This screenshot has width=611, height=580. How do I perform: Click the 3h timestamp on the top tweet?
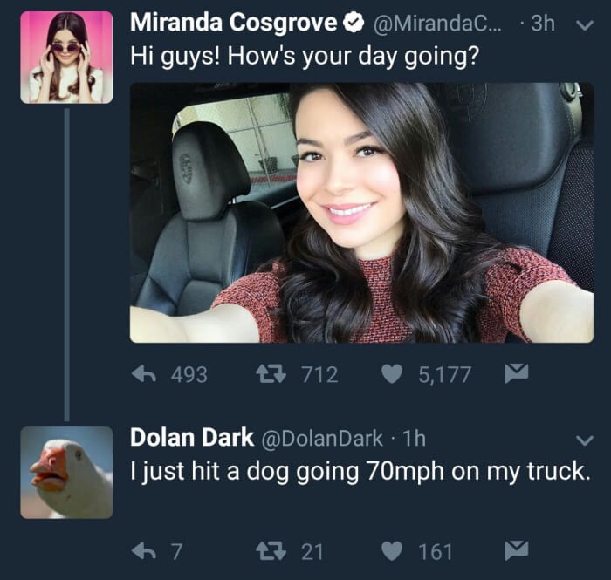click(542, 24)
